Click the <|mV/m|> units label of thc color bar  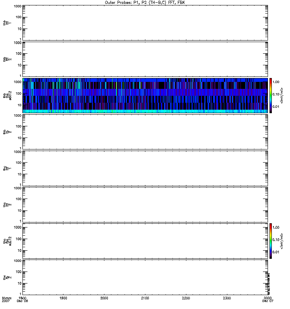pos(282,241)
